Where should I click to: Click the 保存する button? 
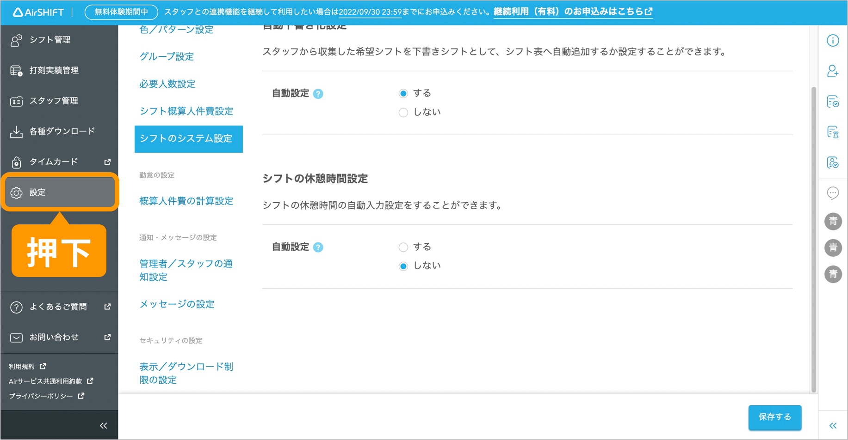click(774, 417)
